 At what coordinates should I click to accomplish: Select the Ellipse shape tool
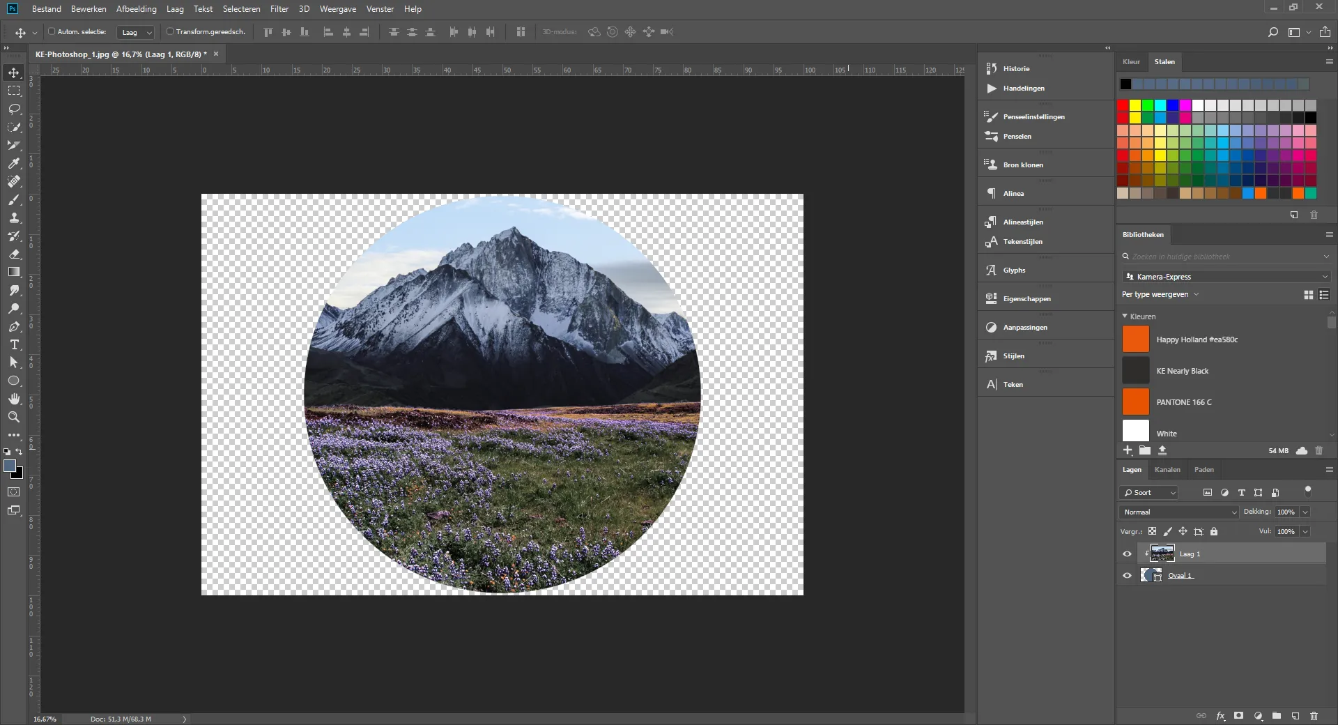coord(14,381)
